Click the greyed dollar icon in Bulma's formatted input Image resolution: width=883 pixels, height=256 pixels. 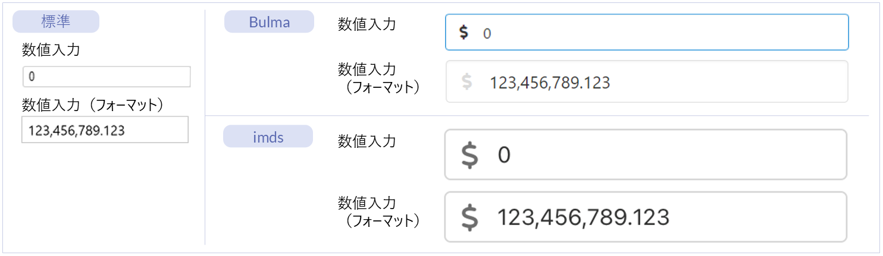click(467, 82)
